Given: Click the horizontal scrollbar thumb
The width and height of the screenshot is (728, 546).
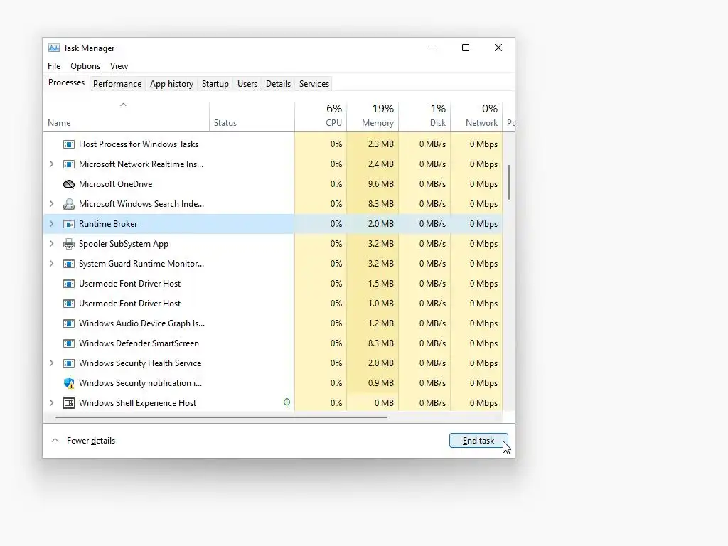Looking at the screenshot, I should coord(221,417).
